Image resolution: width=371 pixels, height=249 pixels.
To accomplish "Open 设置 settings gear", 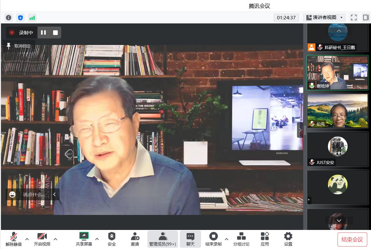I will [x=288, y=239].
